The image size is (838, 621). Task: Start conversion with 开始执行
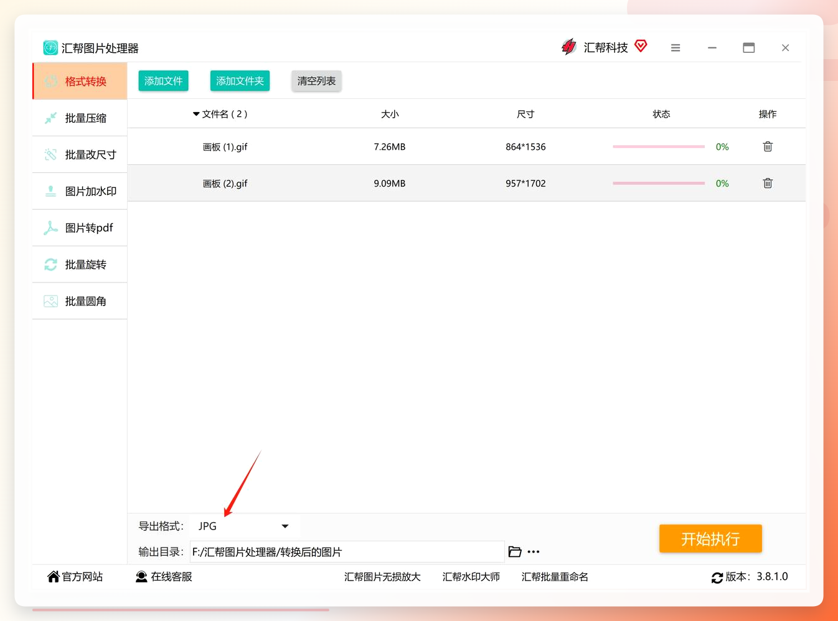coord(710,538)
